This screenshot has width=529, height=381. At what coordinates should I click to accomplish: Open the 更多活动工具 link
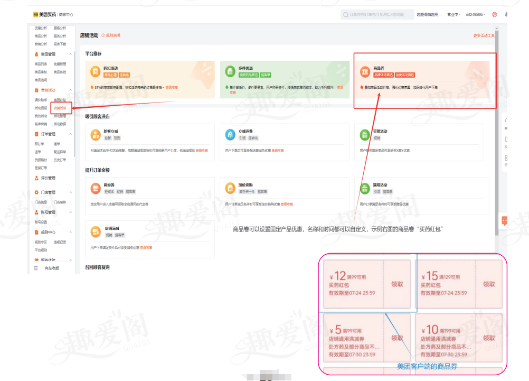(x=484, y=35)
